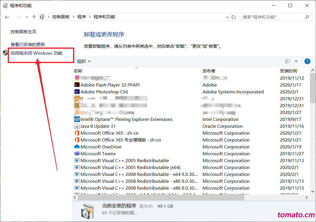Open 查看已安装的更新 link

(28, 44)
